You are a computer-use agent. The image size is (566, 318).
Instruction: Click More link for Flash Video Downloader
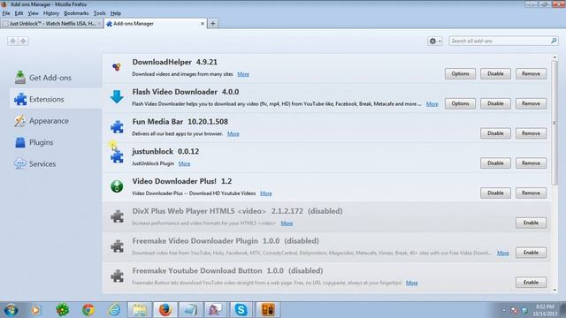click(x=432, y=104)
